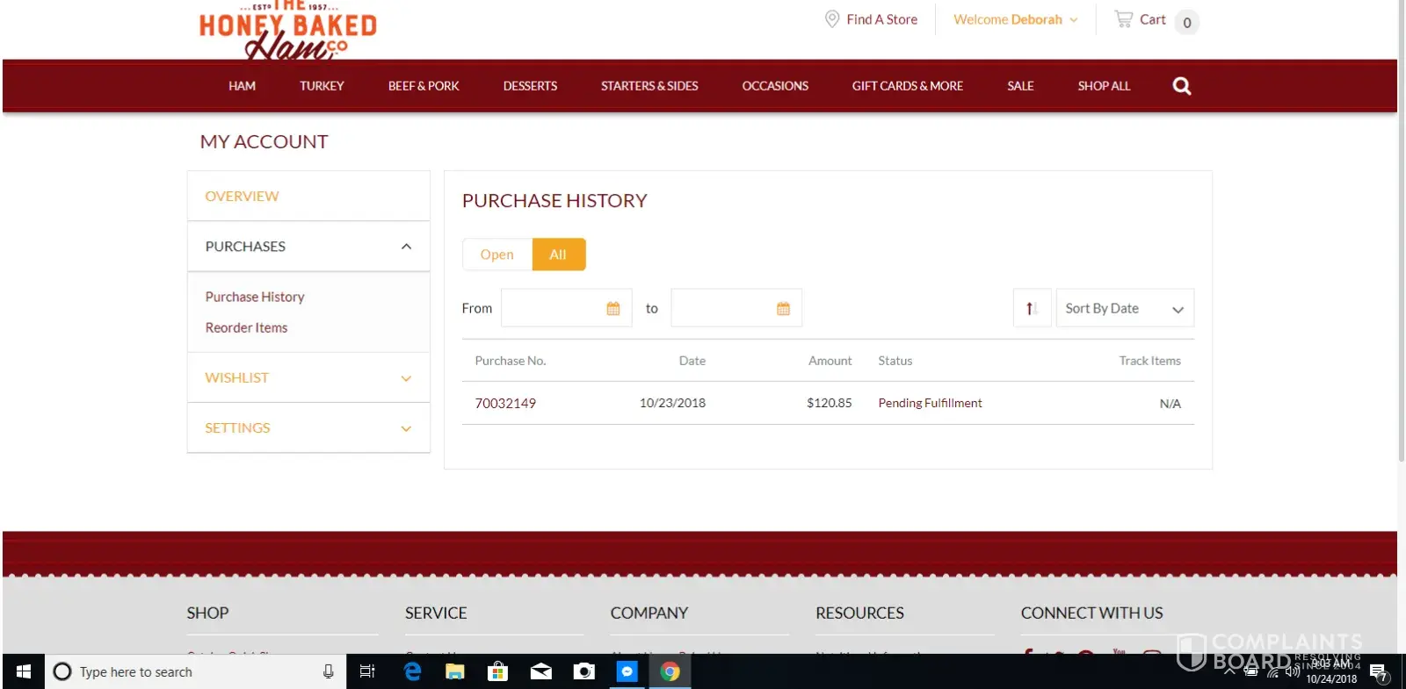Toggle the sort direction arrow button
1406x689 pixels.
coord(1032,308)
